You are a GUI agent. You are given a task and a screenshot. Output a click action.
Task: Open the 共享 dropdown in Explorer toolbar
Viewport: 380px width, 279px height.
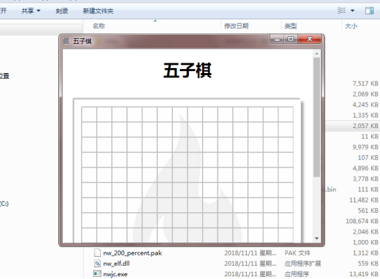click(x=31, y=11)
